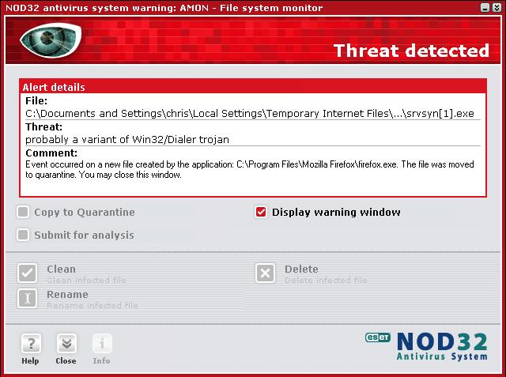The height and width of the screenshot is (377, 506).
Task: Click the 'Delete infected file' description
Action: point(326,281)
